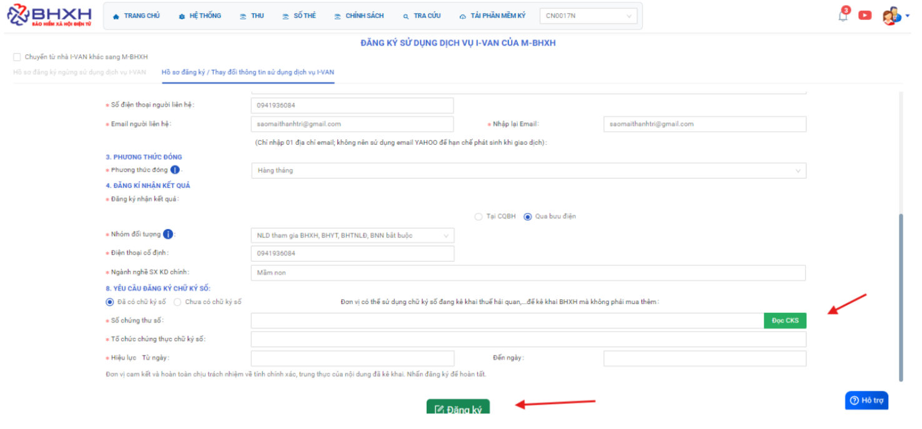Expand the Nhóm đối tượng dropdown
This screenshot has width=922, height=429.
(352, 235)
